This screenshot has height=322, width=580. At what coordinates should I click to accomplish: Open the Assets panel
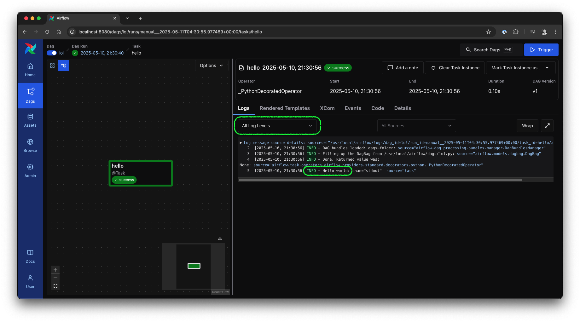tap(30, 120)
